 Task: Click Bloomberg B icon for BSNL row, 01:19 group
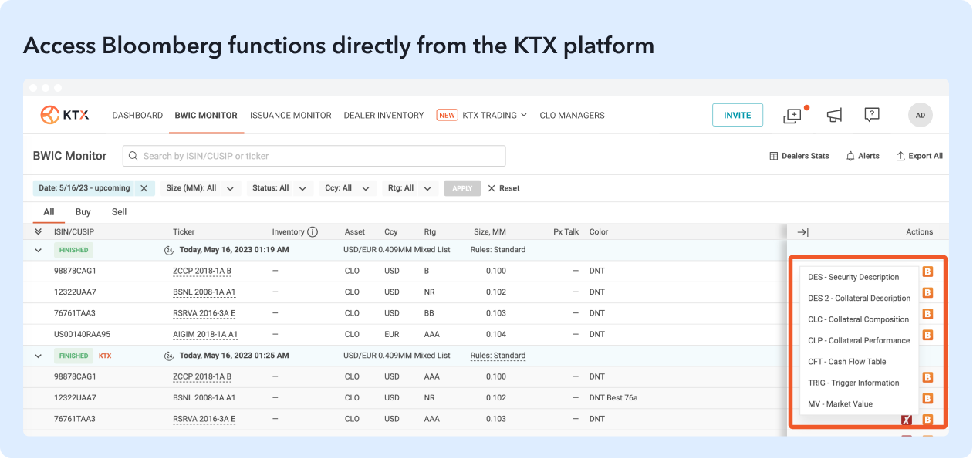[x=928, y=292]
